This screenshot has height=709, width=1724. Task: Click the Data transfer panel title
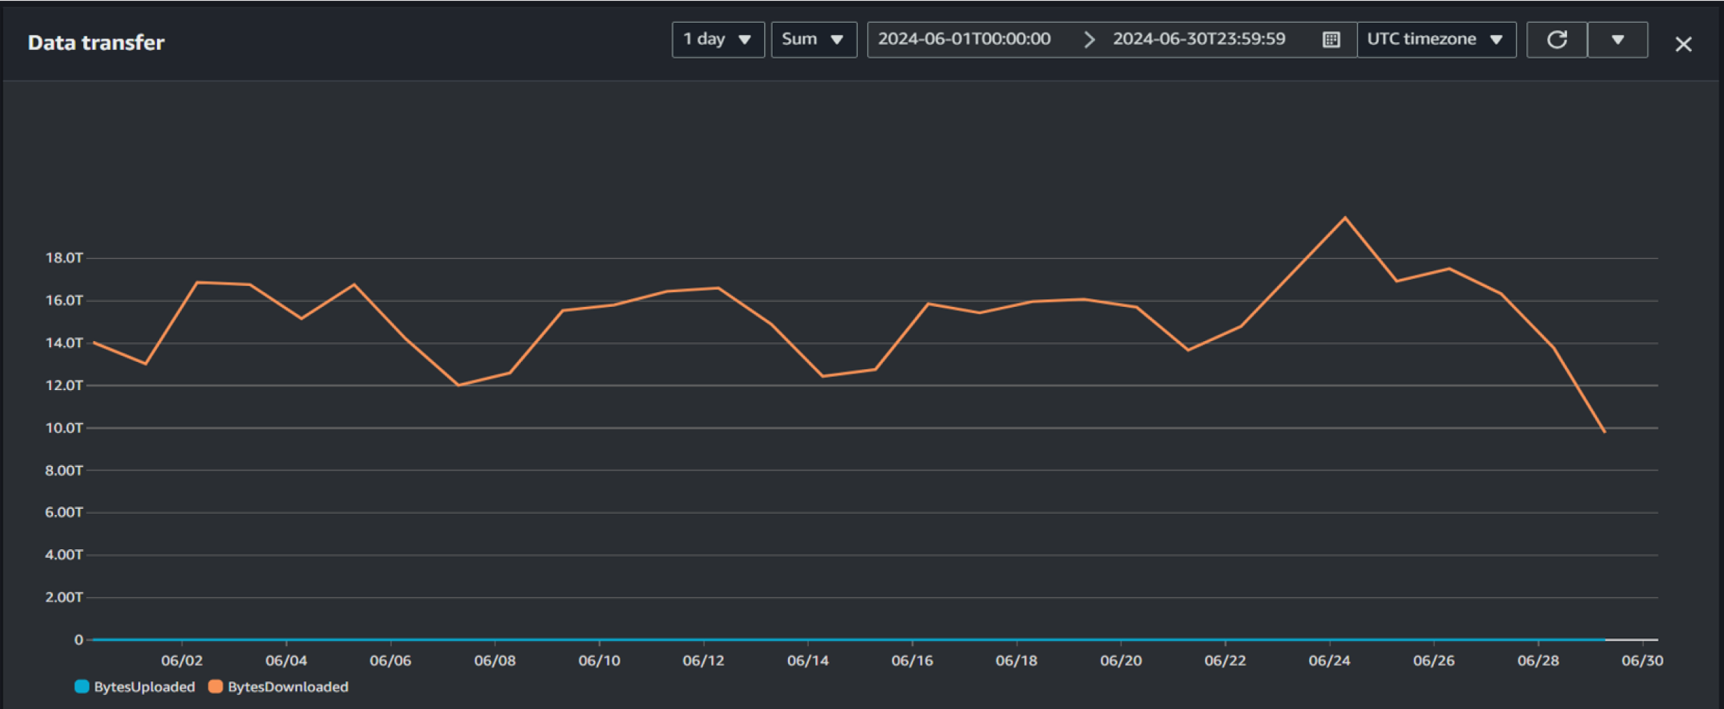96,43
